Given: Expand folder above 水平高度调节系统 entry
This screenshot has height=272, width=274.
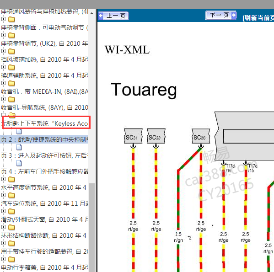Looking at the screenshot, I should click(3, 179).
